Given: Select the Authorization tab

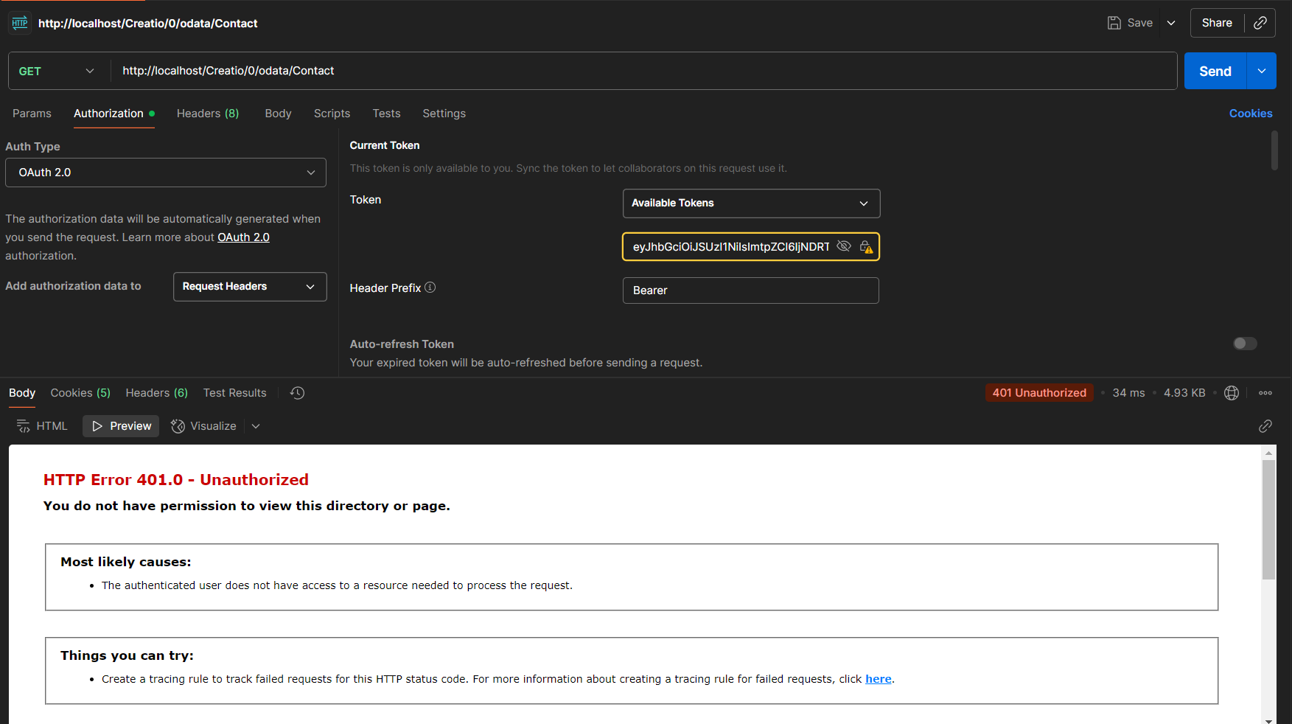Looking at the screenshot, I should click(114, 114).
